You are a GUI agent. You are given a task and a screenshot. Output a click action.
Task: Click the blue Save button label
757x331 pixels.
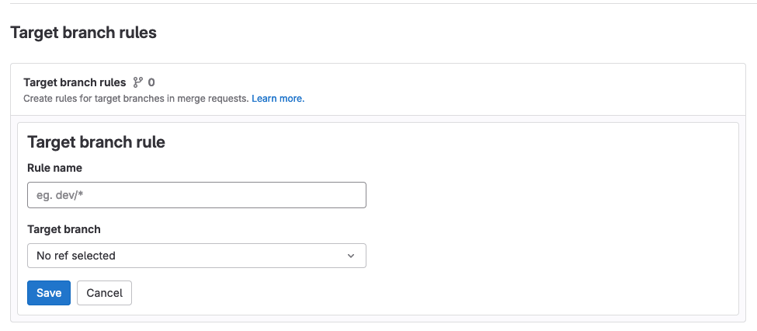49,293
